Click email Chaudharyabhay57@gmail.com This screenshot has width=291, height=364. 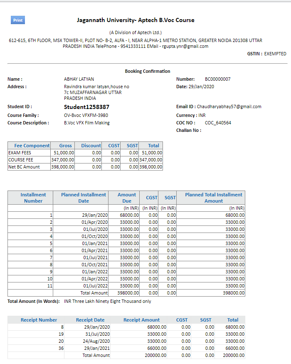(229, 106)
